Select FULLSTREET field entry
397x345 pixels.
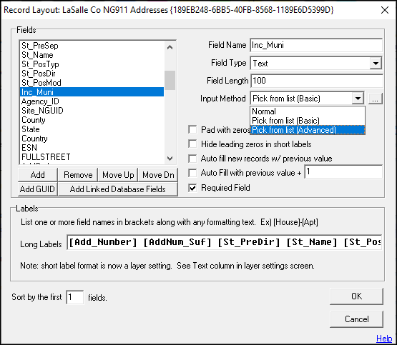coord(92,157)
